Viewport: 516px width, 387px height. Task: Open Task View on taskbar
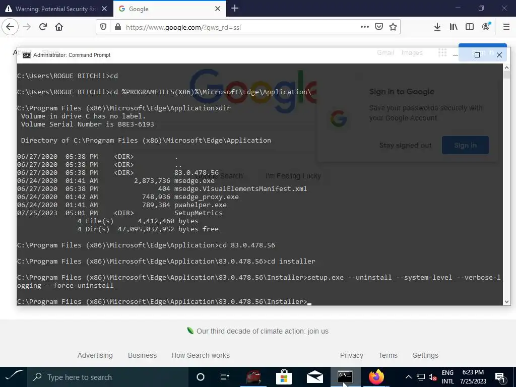click(x=224, y=377)
